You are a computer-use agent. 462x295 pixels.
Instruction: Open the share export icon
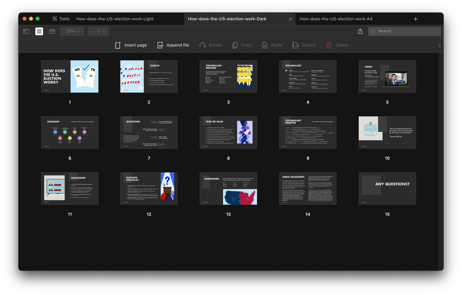360,31
